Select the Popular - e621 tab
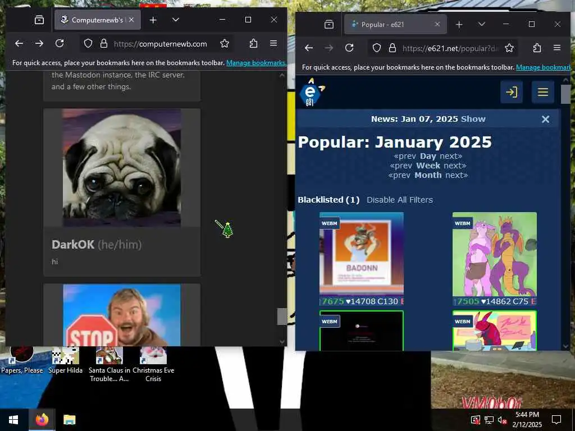This screenshot has width=575, height=431. (395, 25)
